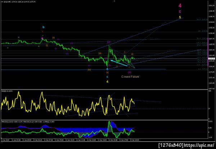
Task: Select the cyan c label below the low
Action: pos(107,77)
